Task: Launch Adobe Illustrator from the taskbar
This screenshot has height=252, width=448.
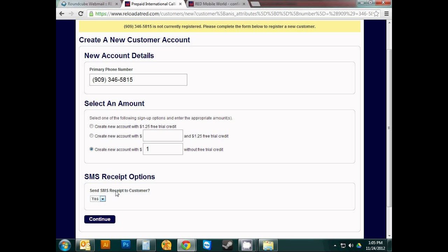Action: [105, 245]
